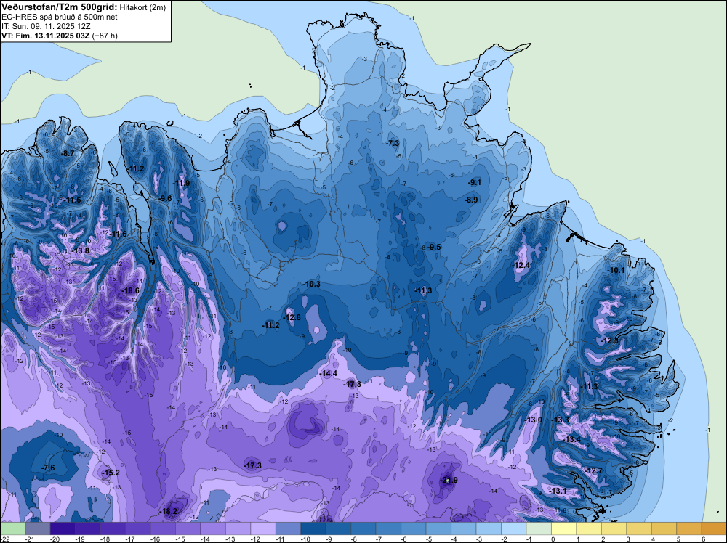This screenshot has width=727, height=543.
Task: Click the -9.5 temperature label
Action: [x=434, y=248]
